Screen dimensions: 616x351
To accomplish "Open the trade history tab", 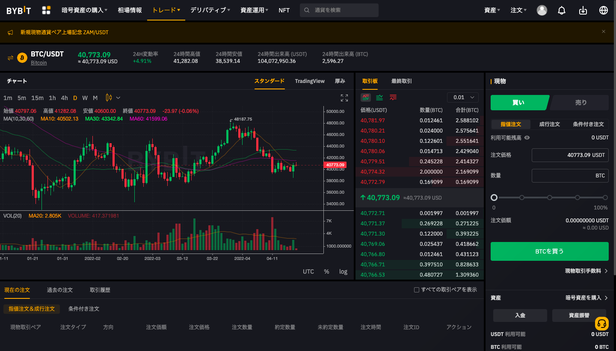I will 100,290.
